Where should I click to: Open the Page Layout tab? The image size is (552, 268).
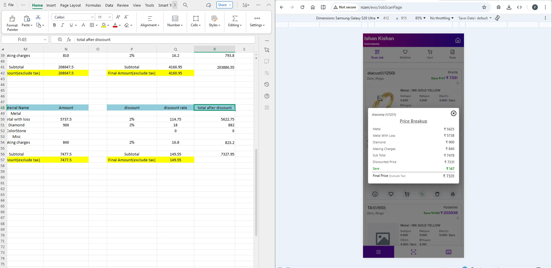[x=70, y=5]
